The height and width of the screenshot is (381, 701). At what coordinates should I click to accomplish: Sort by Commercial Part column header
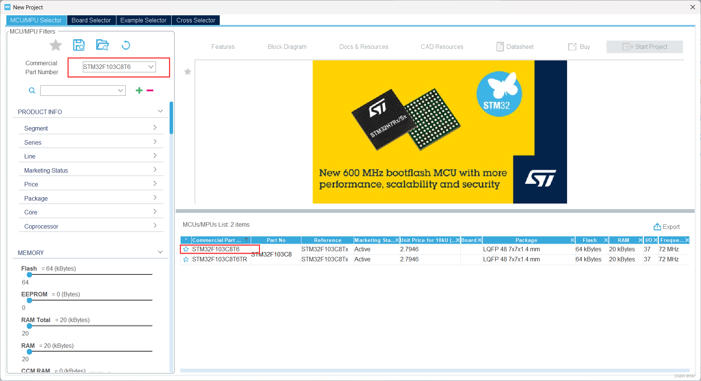221,240
